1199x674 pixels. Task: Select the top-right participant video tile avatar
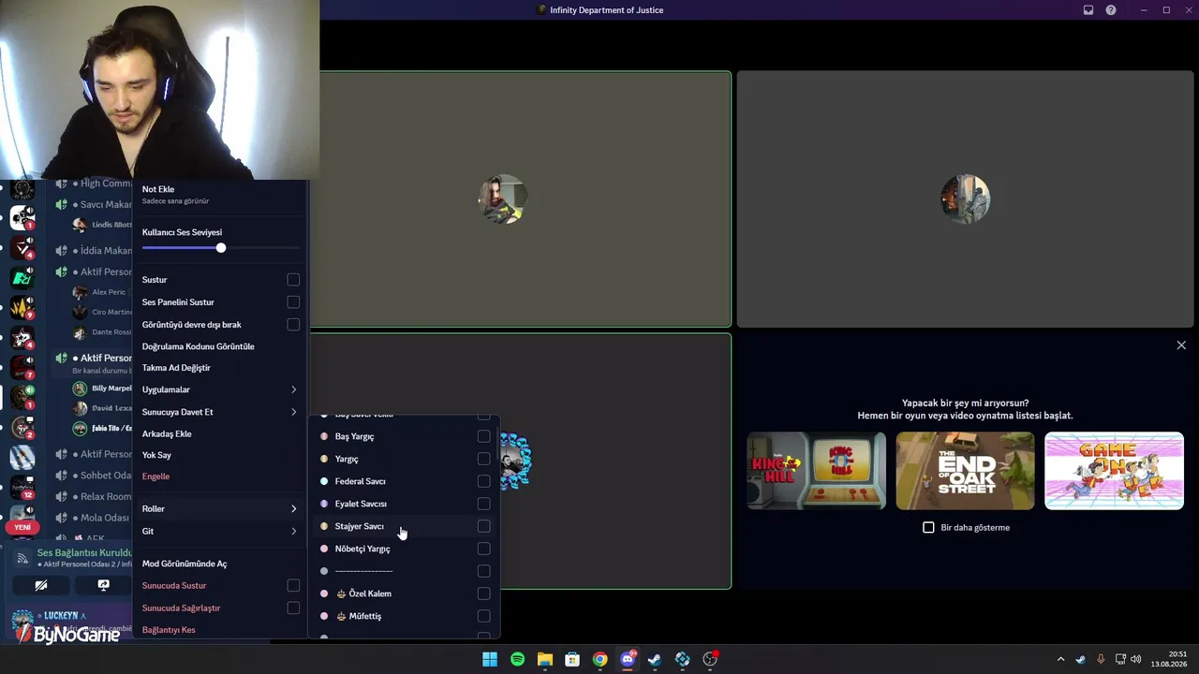[x=965, y=198]
